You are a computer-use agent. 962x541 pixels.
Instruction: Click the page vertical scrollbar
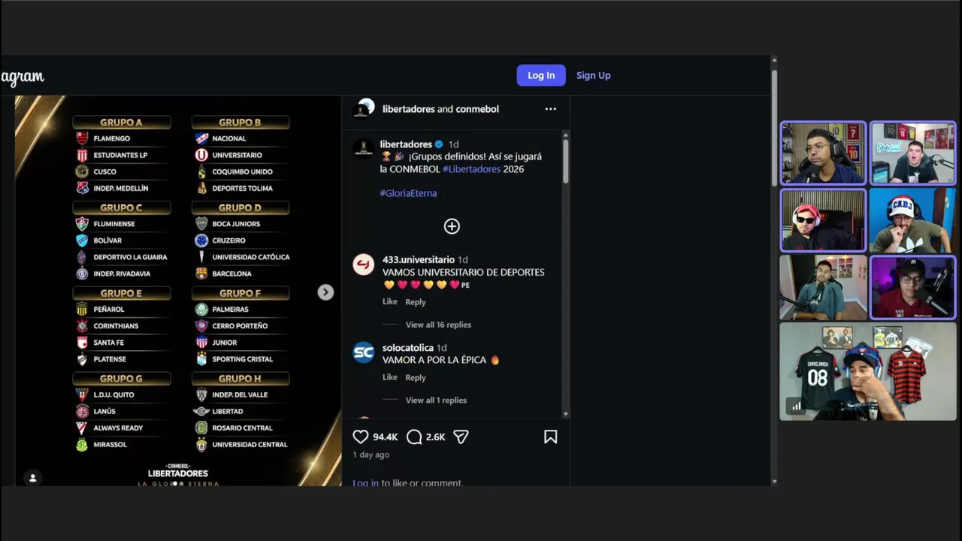[774, 126]
